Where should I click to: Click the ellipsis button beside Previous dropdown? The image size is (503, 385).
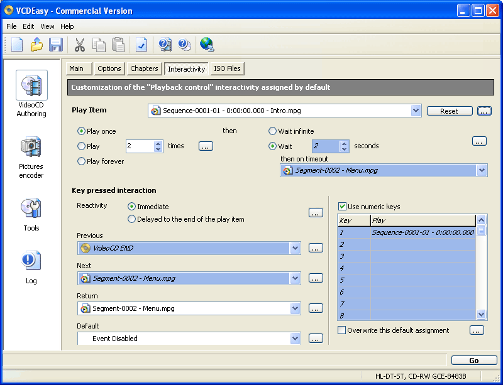[316, 248]
